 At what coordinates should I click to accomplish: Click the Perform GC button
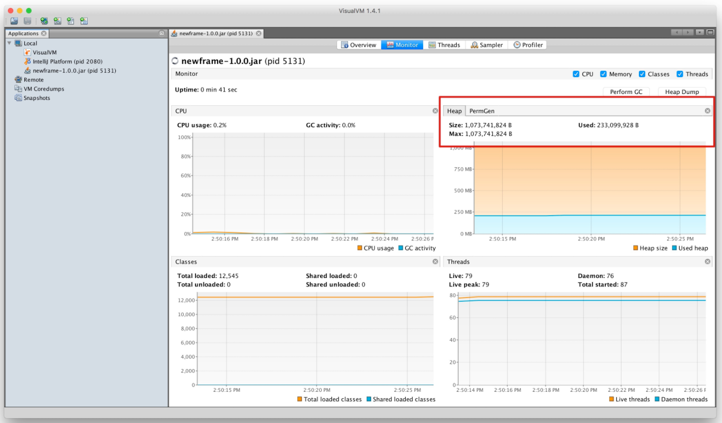[x=626, y=92]
